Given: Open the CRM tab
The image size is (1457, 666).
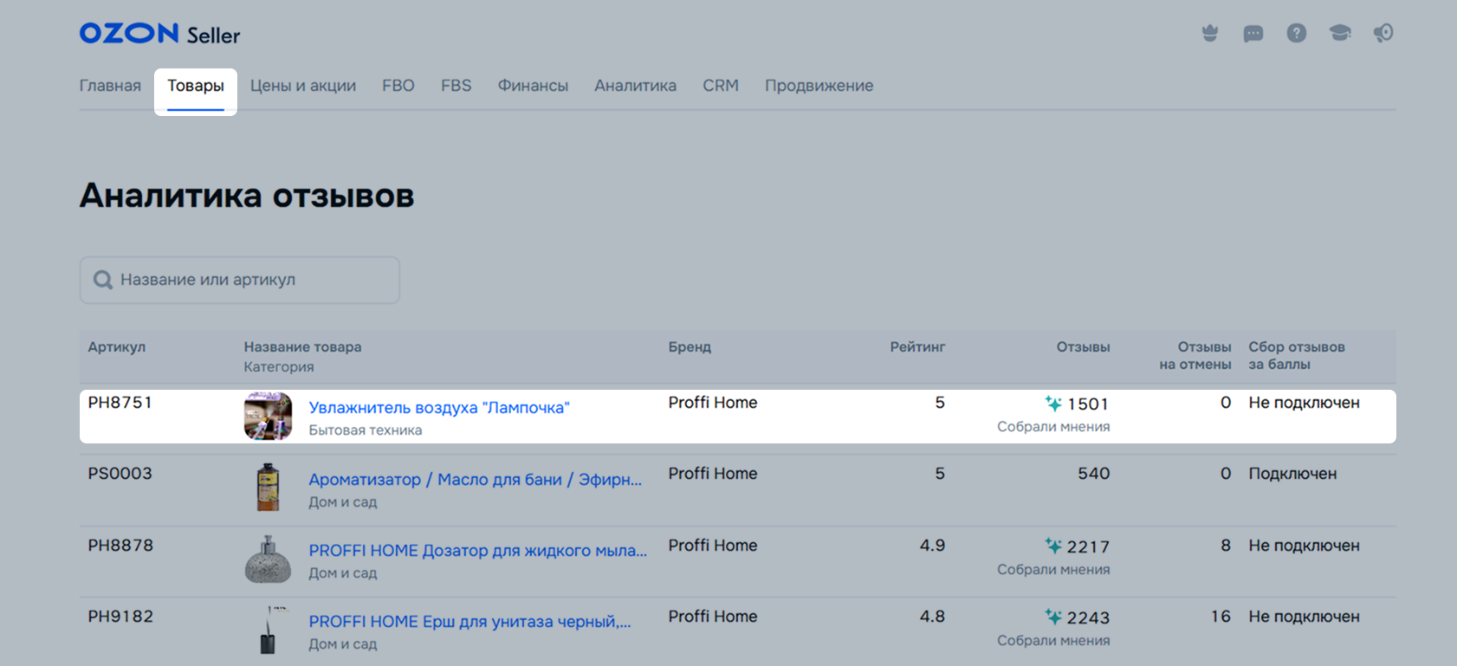Looking at the screenshot, I should 721,86.
